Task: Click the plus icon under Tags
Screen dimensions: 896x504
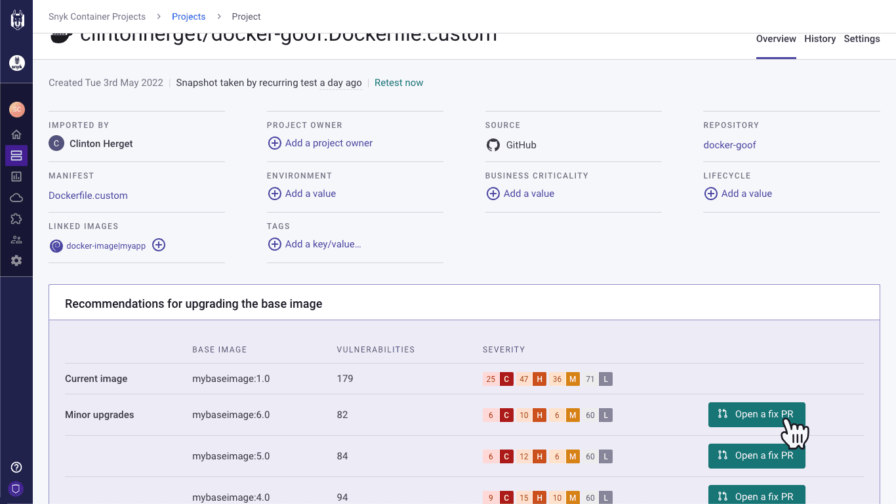Action: [x=275, y=244]
